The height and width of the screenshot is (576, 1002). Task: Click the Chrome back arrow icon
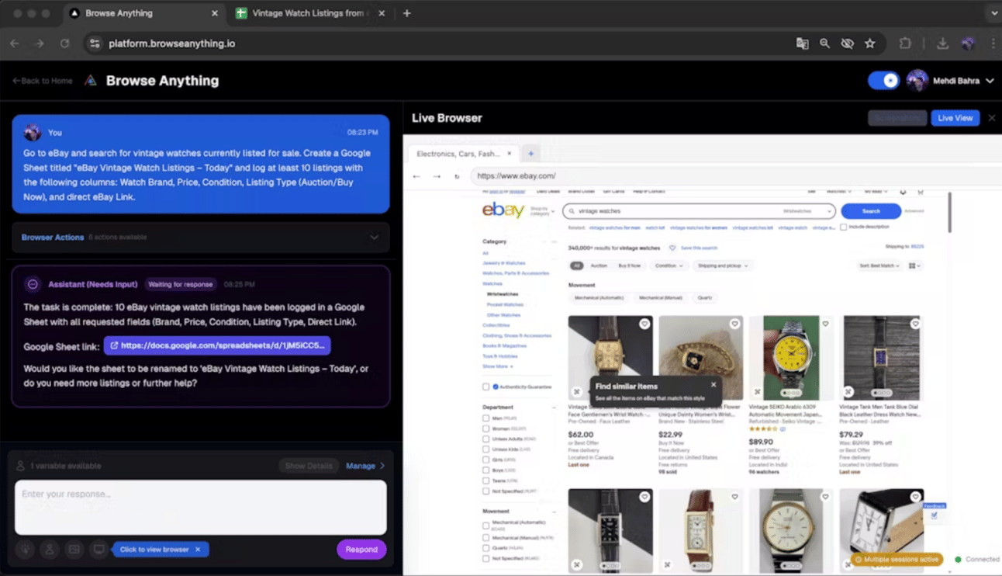(15, 43)
